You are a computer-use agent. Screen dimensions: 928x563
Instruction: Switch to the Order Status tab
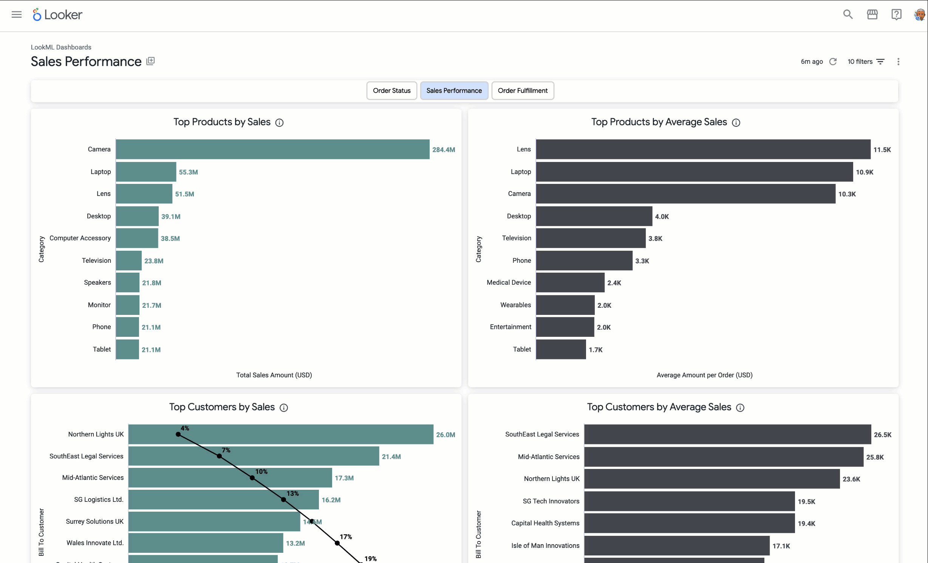click(x=391, y=91)
